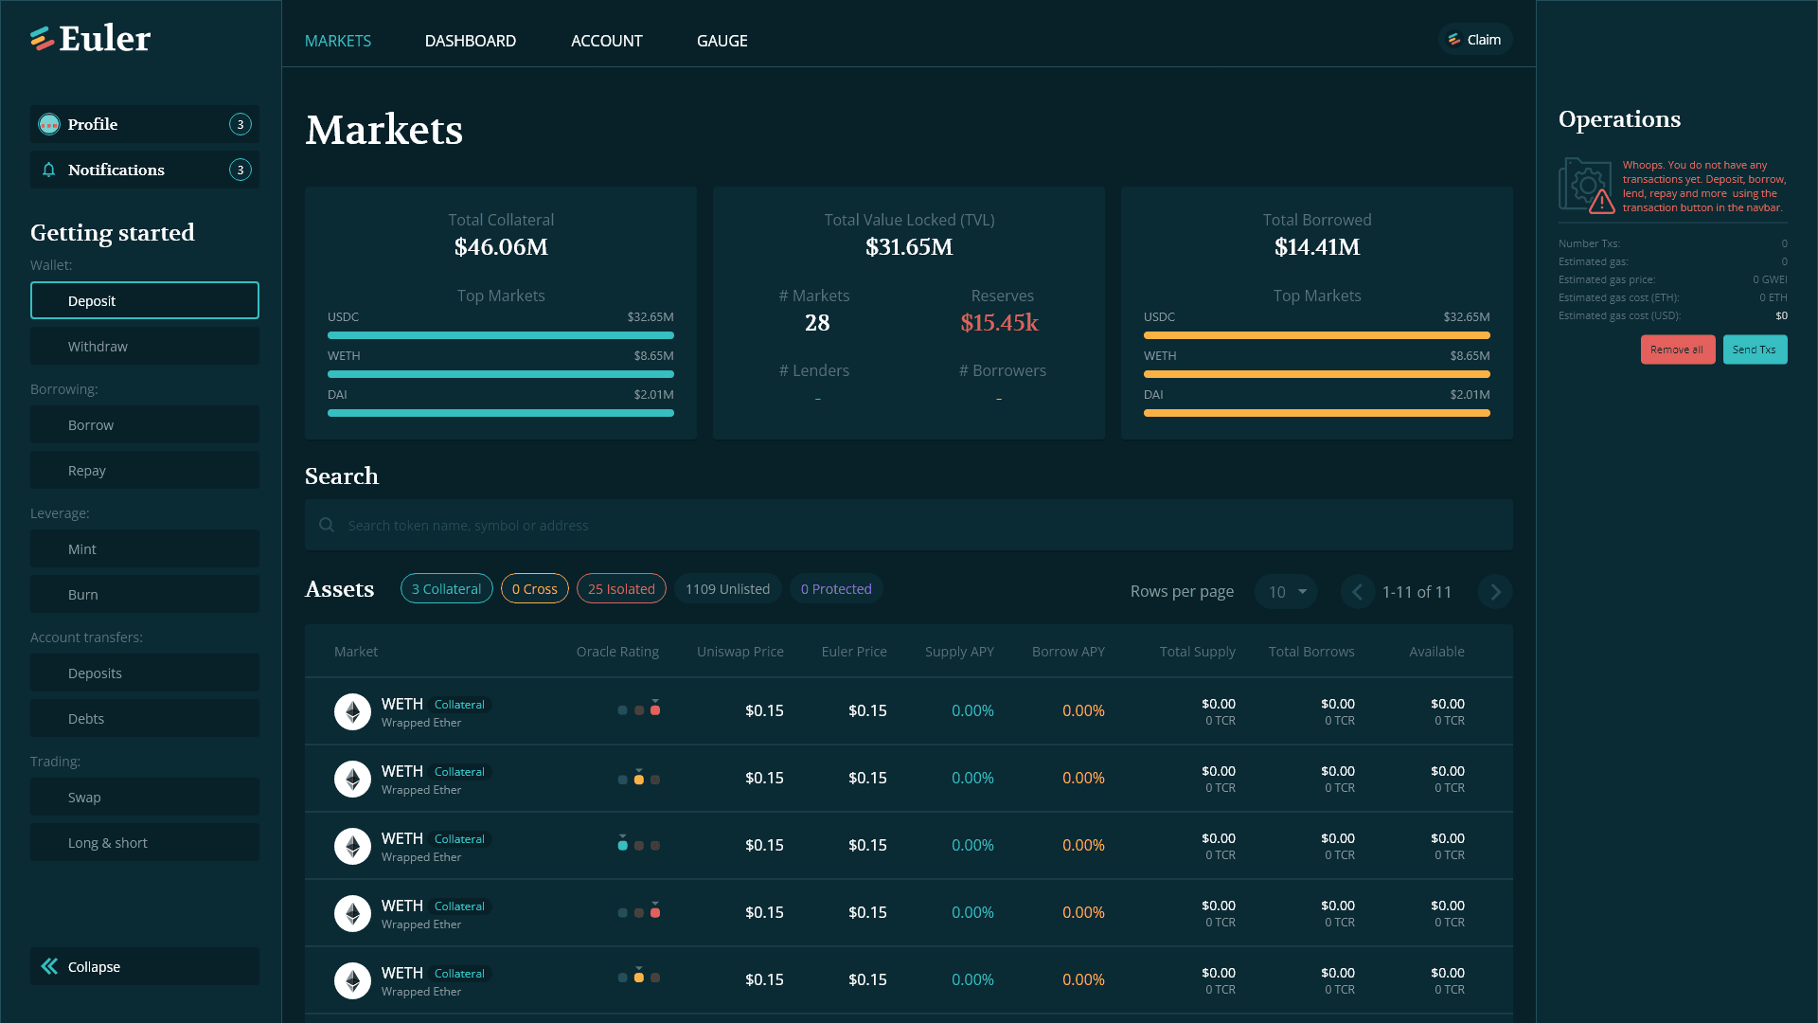This screenshot has width=1818, height=1023.
Task: Click the Euler logo icon
Action: pyautogui.click(x=42, y=39)
